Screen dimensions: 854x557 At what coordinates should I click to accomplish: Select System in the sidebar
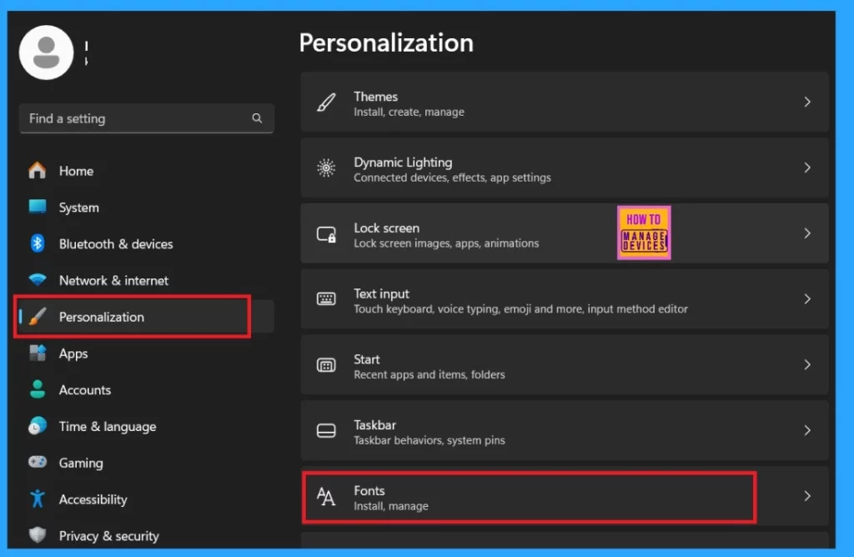coord(146,207)
